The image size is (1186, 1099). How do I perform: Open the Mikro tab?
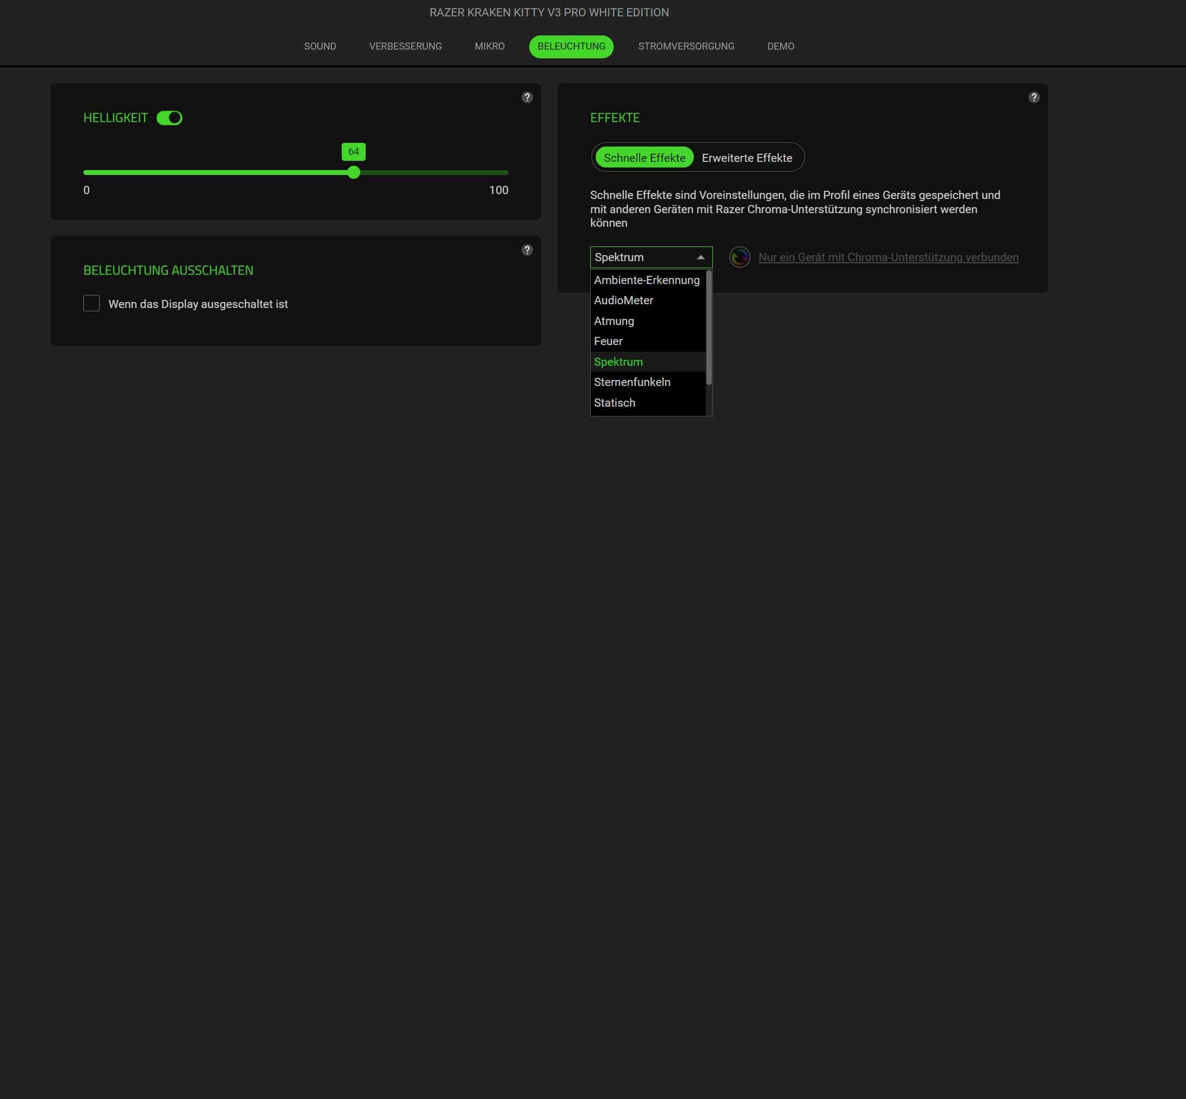(x=489, y=46)
